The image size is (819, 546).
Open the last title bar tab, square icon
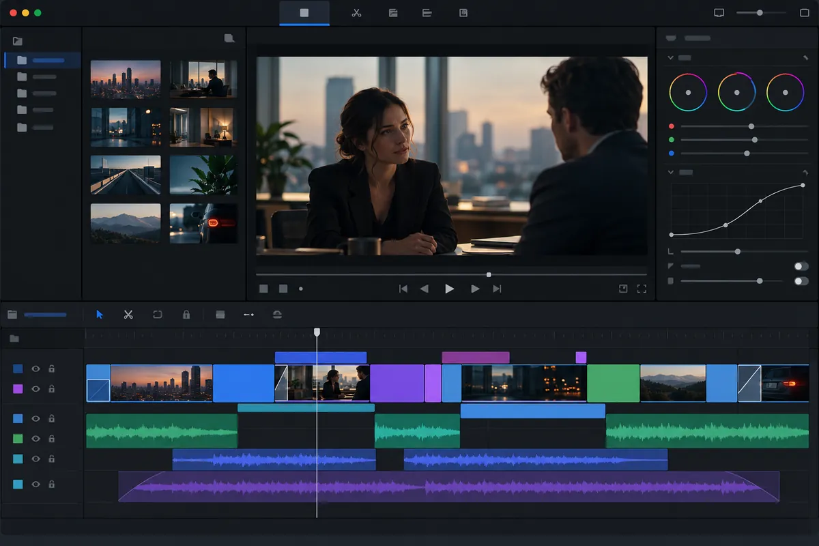463,13
